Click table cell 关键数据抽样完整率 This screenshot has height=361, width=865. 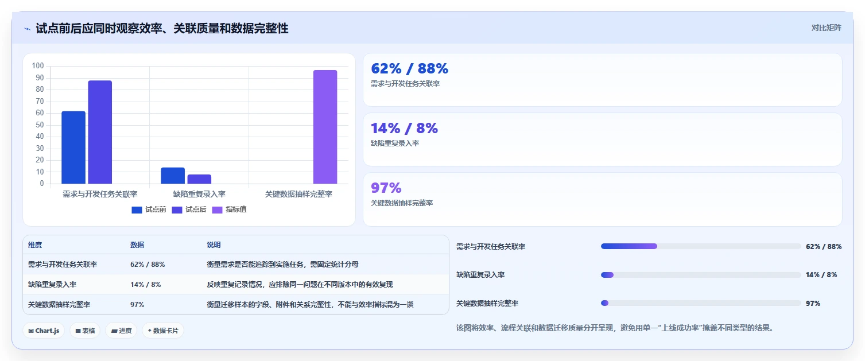click(59, 305)
